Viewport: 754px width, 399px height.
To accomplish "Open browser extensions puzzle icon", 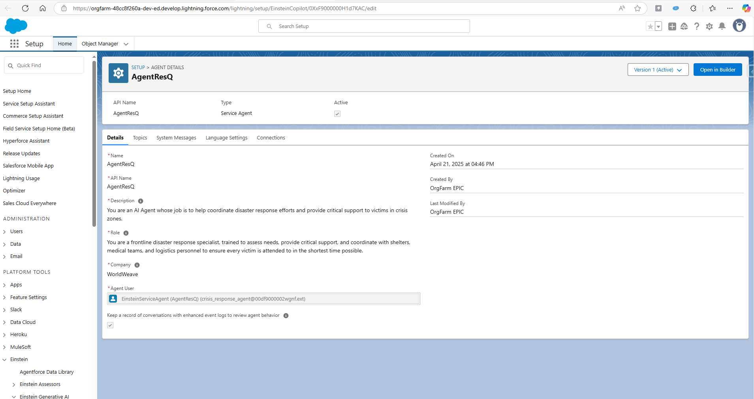I will point(693,8).
